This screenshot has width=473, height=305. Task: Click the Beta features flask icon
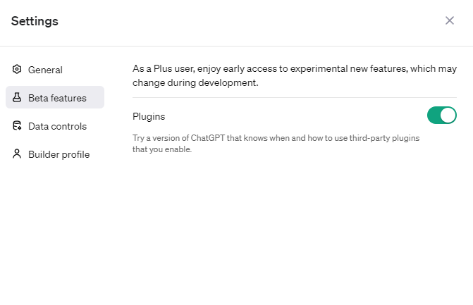(18, 98)
